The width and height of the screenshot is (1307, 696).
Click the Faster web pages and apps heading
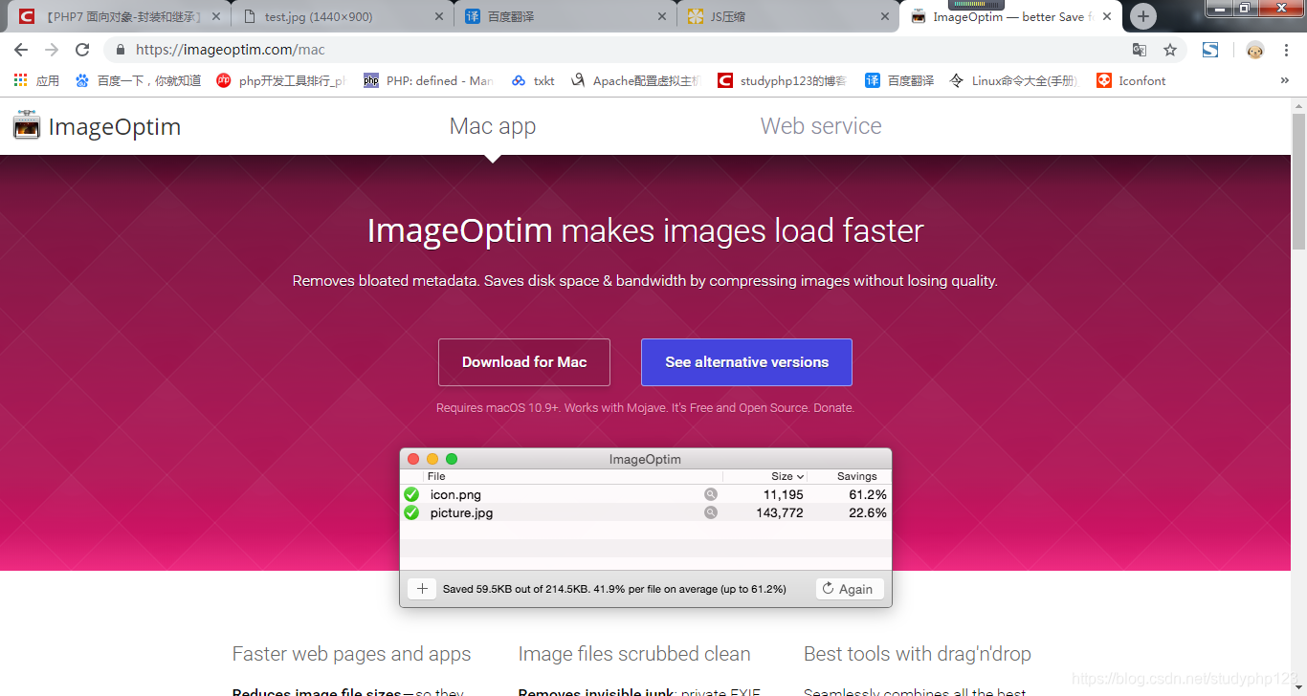[351, 654]
